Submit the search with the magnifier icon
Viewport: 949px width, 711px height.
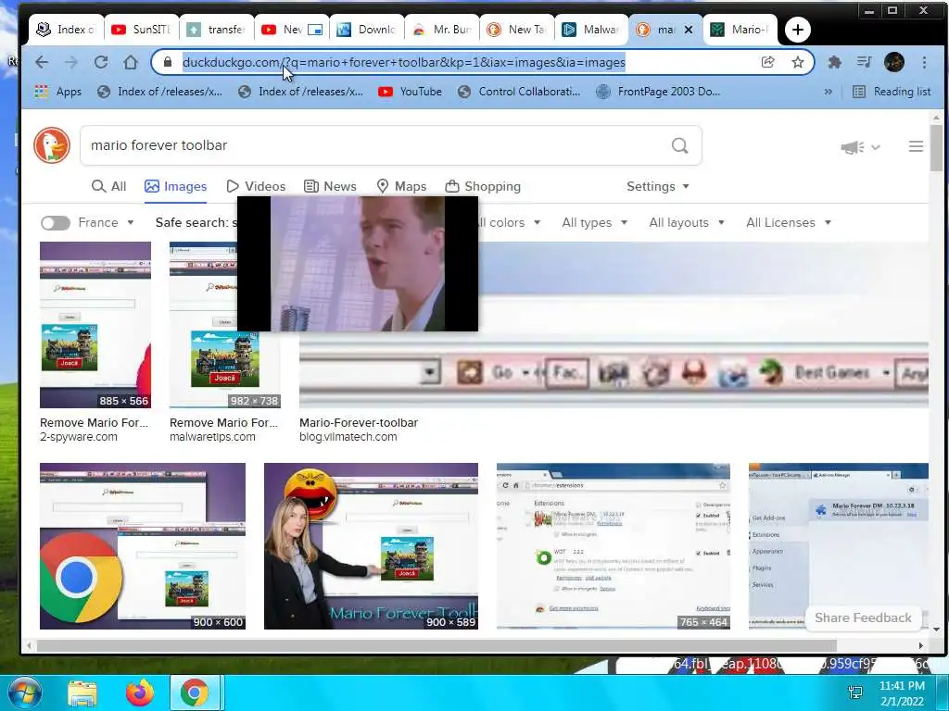tap(679, 145)
